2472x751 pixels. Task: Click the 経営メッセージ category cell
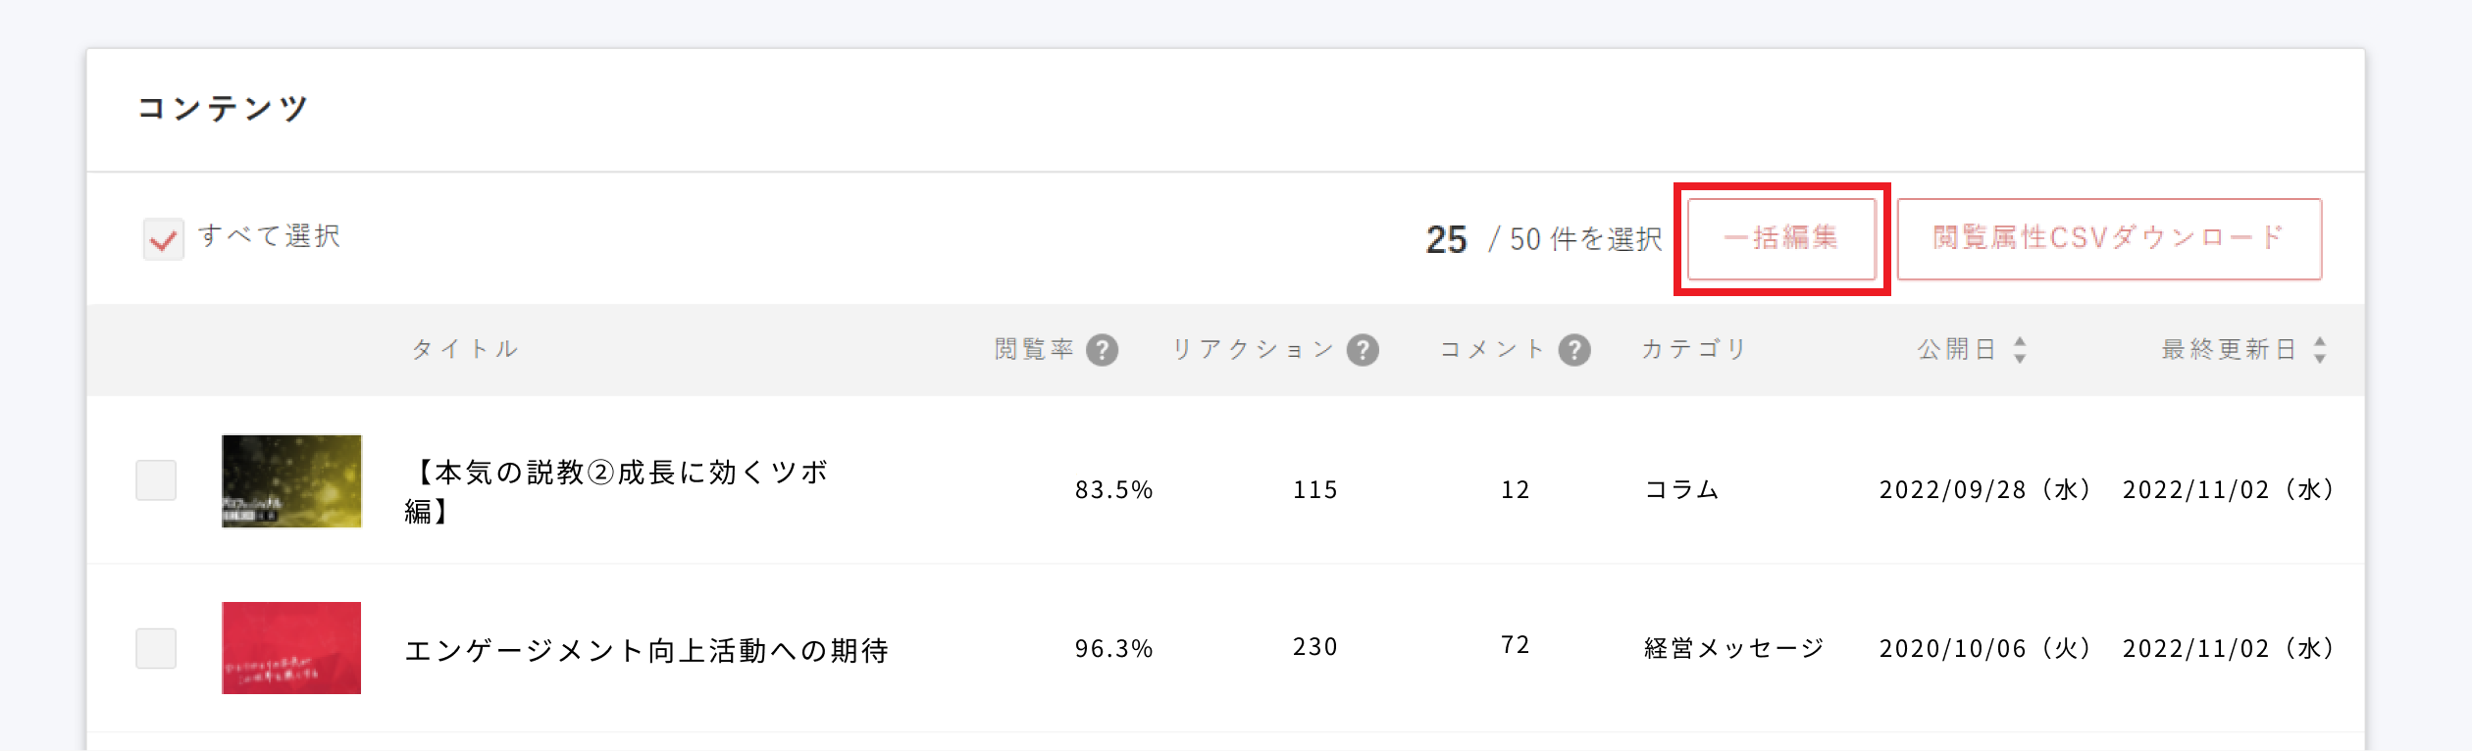[x=1733, y=648]
